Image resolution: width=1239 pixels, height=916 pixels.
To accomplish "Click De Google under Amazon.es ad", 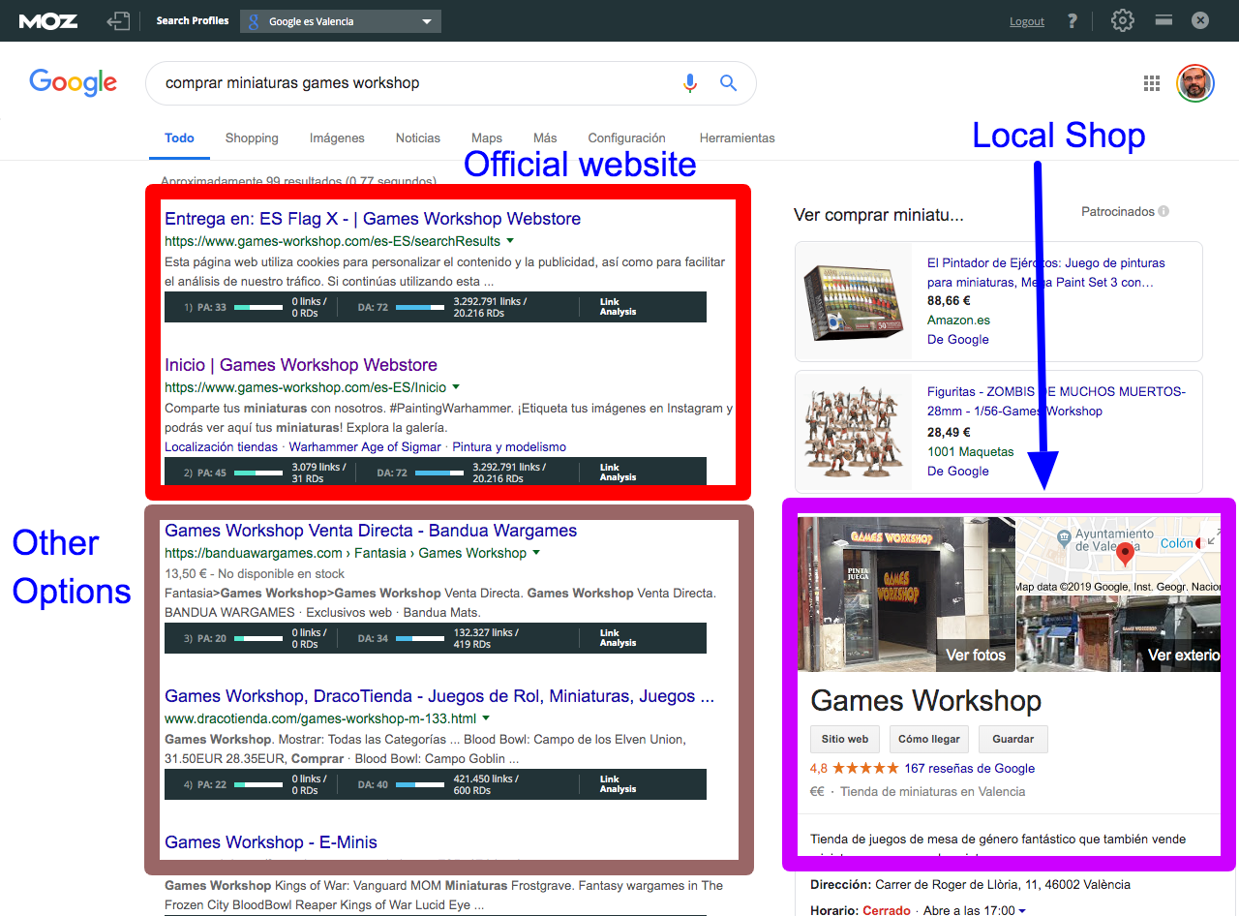I will tap(958, 339).
